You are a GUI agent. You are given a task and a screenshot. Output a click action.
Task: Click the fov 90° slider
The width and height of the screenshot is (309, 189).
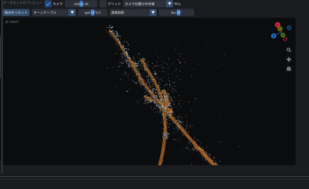(x=176, y=12)
